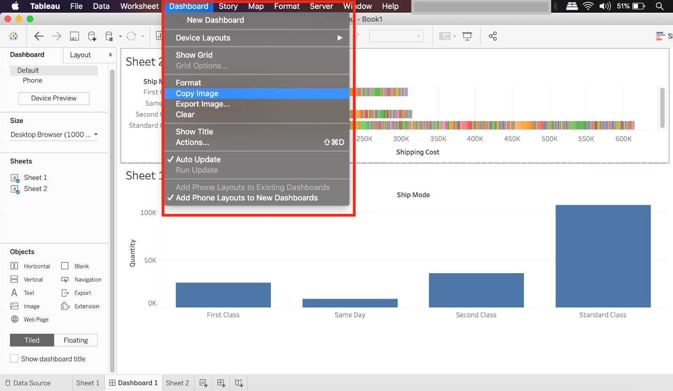Click the Save workbook toolbar icon

(x=74, y=36)
